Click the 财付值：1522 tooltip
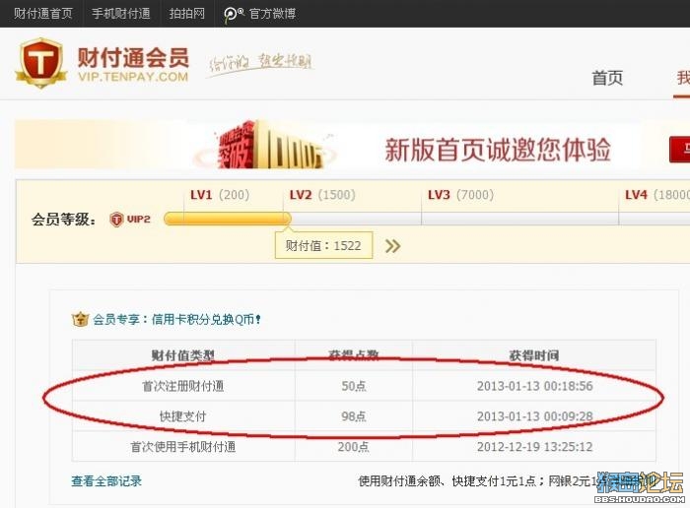 tap(323, 245)
